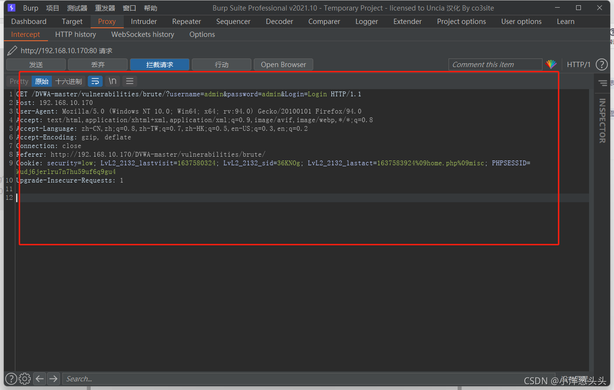
Task: Switch to the Decoder tab
Action: pyautogui.click(x=279, y=21)
